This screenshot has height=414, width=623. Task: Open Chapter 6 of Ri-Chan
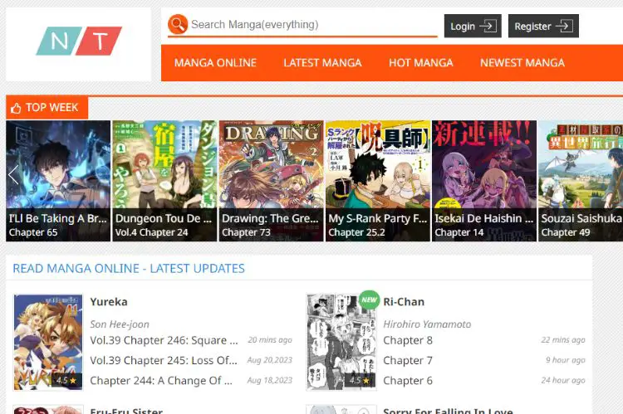click(408, 381)
